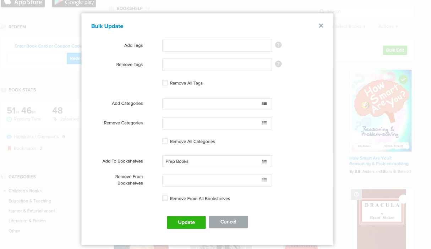Click list icon in Remove From Bookshelves field

pos(264,180)
